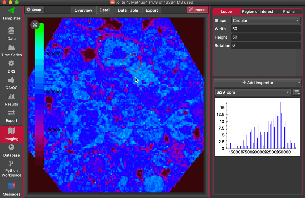Open the Python Workspace section
Viewport: 305px width, 198px height.
[x=11, y=169]
